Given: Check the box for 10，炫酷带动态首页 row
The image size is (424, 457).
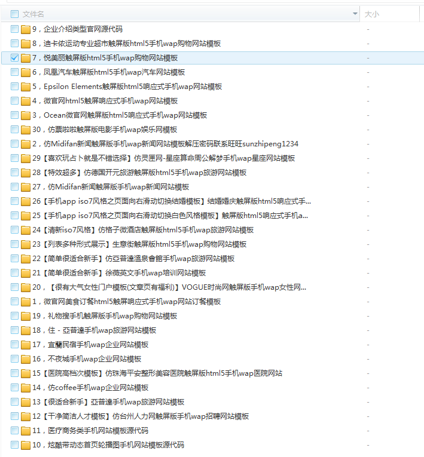Looking at the screenshot, I should tap(14, 445).
